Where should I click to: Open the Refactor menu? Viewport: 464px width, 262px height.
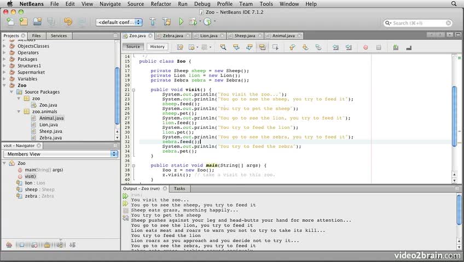pyautogui.click(x=161, y=4)
